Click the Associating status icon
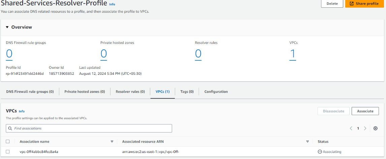The image size is (386, 159). pyautogui.click(x=320, y=152)
